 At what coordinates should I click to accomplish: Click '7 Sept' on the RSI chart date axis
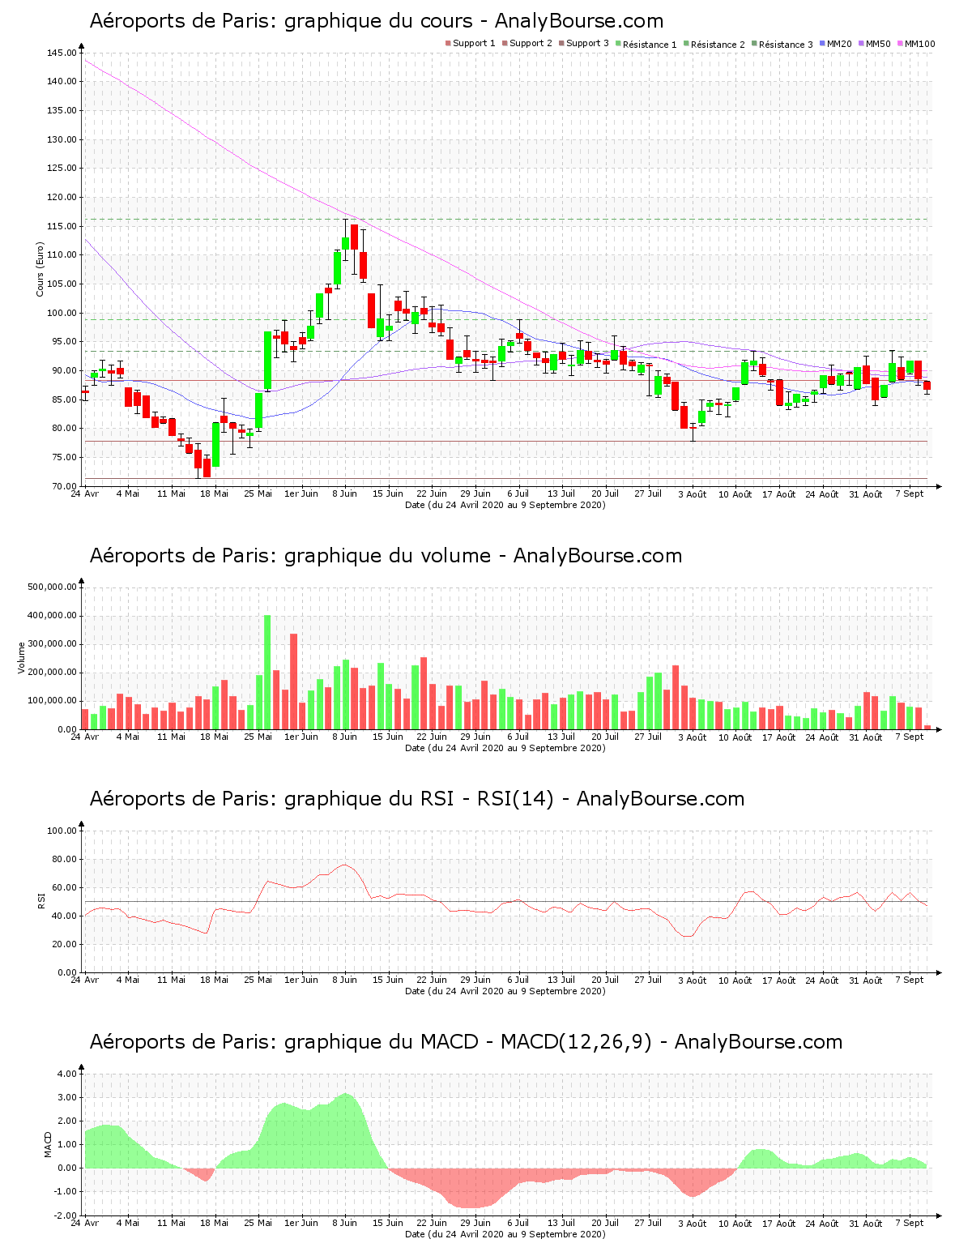[910, 980]
